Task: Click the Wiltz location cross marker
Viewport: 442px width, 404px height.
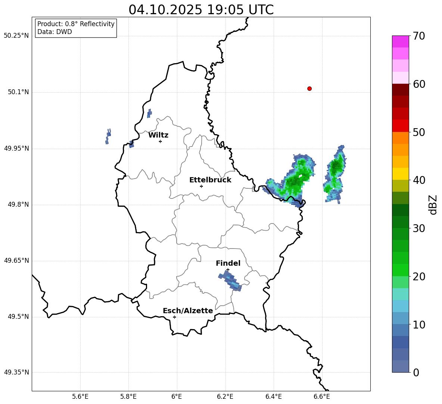Action: pos(160,141)
